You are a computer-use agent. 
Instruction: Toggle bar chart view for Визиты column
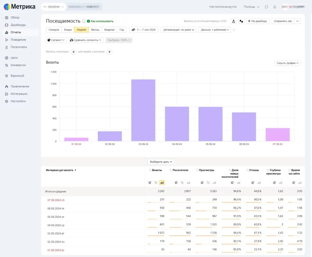coord(162,183)
